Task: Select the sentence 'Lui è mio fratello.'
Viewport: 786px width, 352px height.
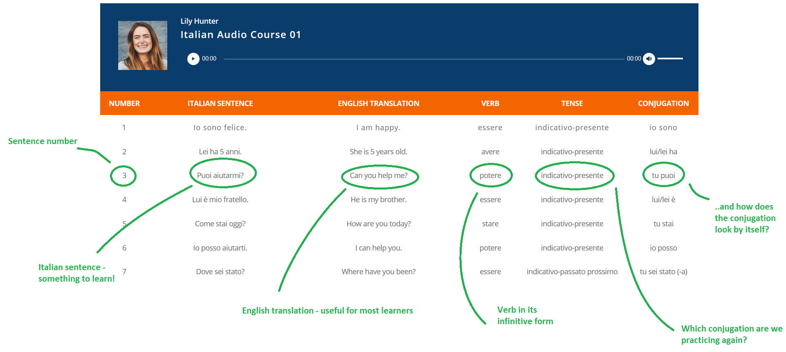Action: pyautogui.click(x=220, y=200)
